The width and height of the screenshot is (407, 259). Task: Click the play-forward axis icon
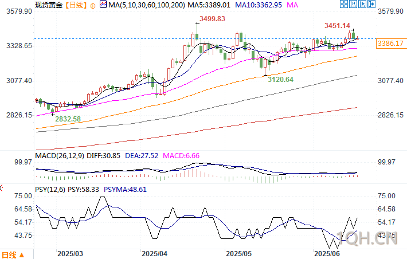point(362,4)
